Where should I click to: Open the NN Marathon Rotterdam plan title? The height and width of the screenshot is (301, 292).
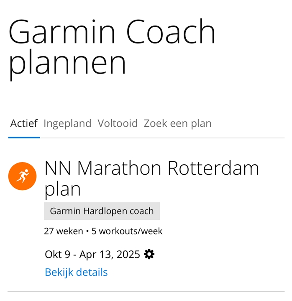click(x=151, y=178)
